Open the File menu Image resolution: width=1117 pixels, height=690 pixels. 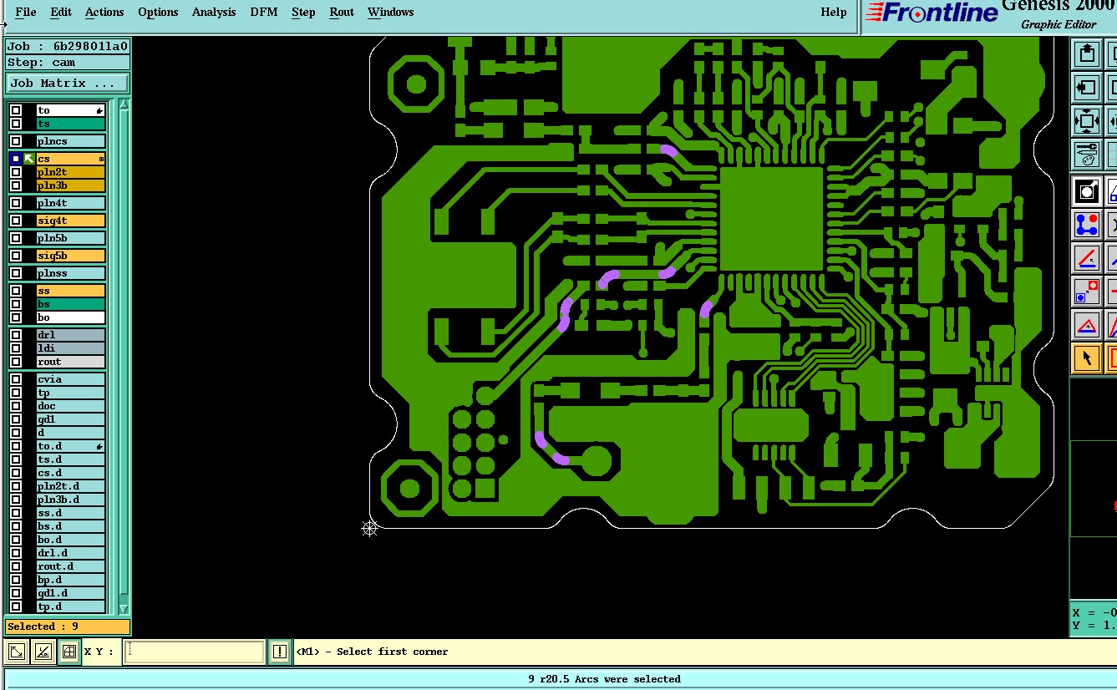tap(26, 12)
